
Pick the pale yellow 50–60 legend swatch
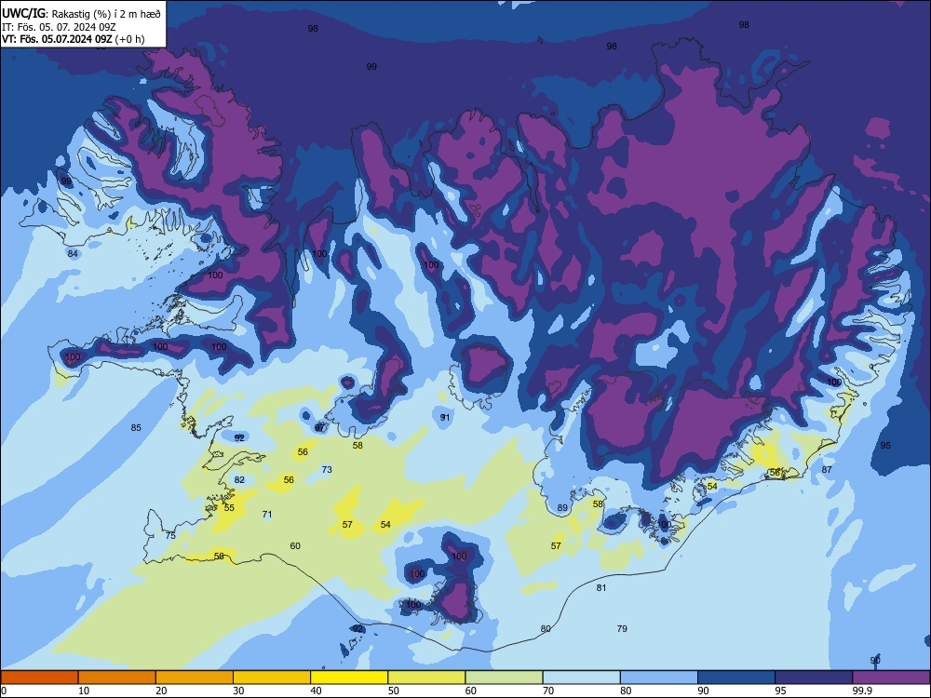(x=427, y=678)
